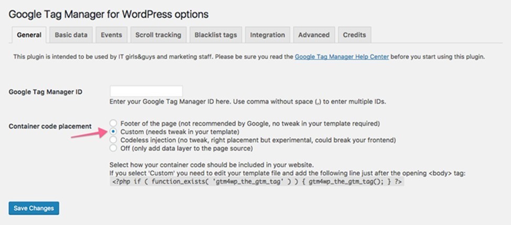Click the gtm4wp_the_gtm_tag PHP code snippet
The width and height of the screenshot is (511, 225).
[257, 181]
